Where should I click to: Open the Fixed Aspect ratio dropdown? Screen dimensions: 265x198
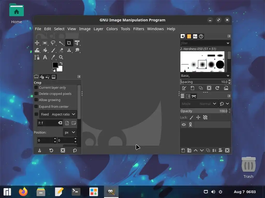pyautogui.click(x=58, y=114)
